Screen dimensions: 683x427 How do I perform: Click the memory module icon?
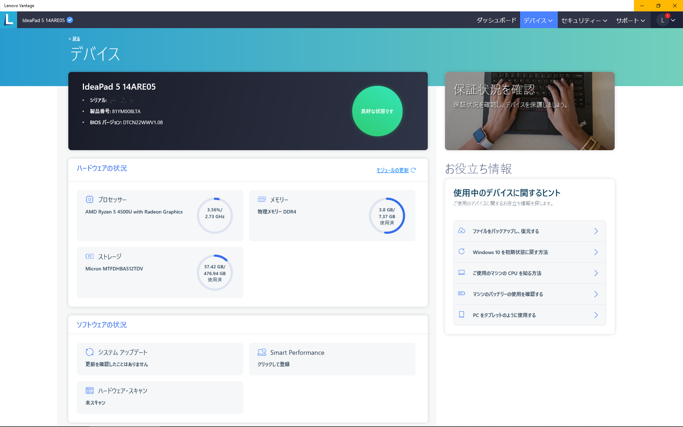point(262,199)
